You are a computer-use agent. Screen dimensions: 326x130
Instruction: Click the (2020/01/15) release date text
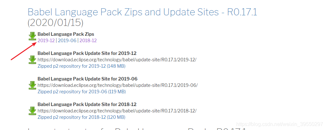[x=55, y=23]
